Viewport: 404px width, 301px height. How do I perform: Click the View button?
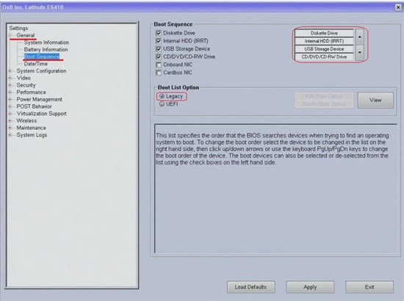point(375,100)
